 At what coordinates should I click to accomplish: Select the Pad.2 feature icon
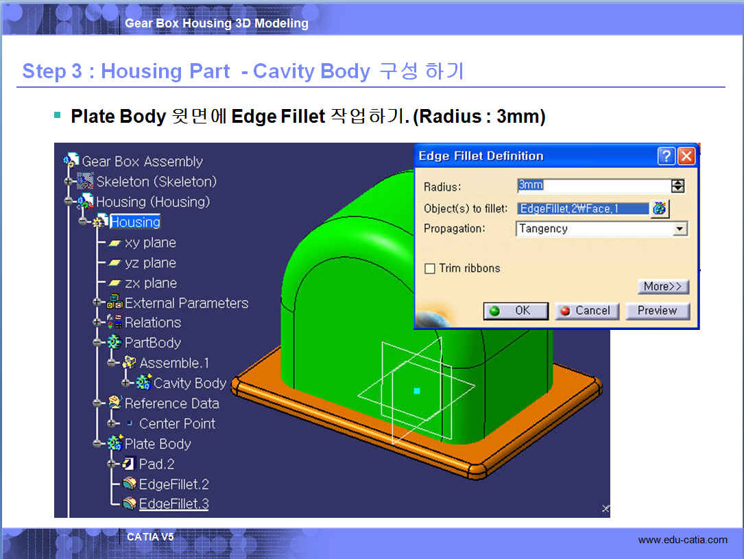click(x=130, y=464)
